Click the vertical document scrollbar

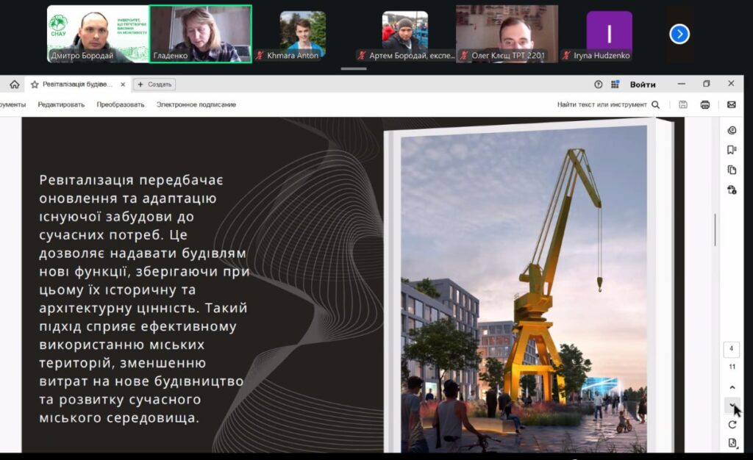(715, 229)
